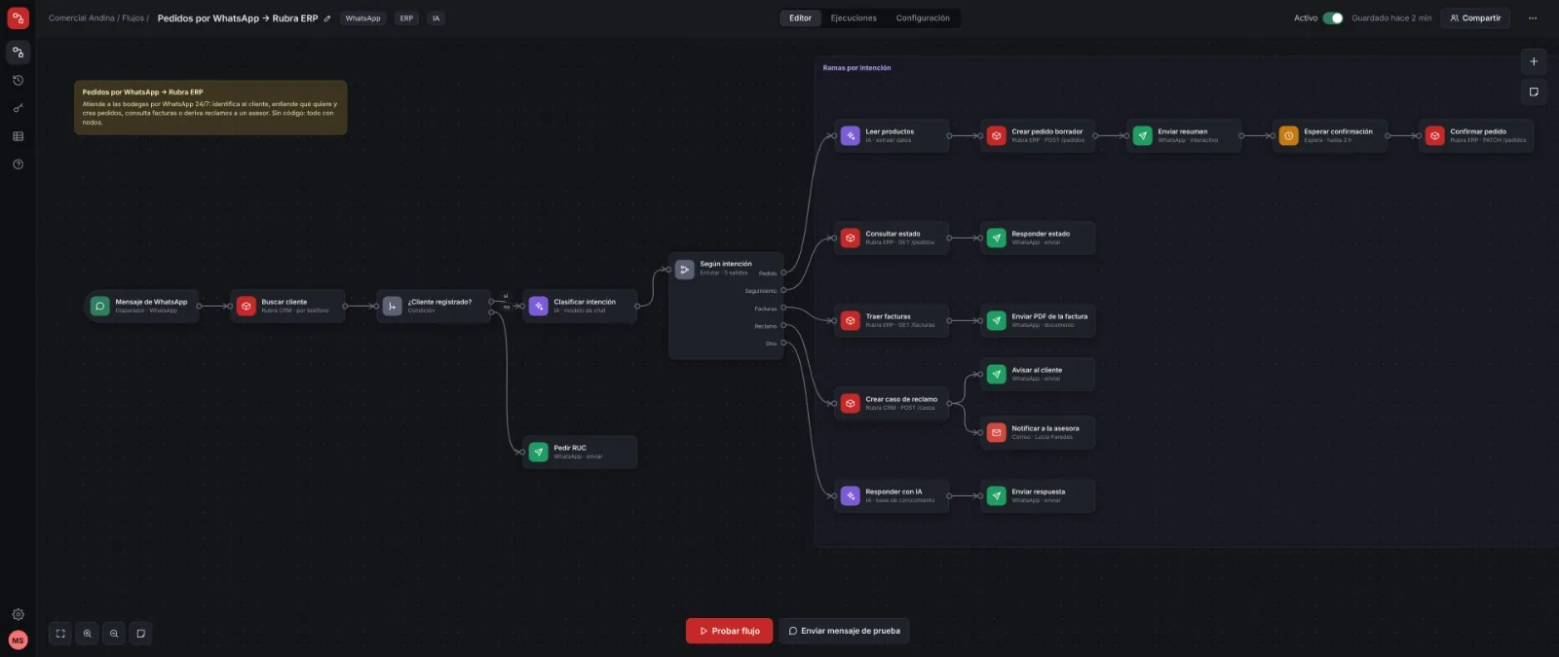Click the Compartir button
The image size is (1559, 657).
click(1475, 18)
